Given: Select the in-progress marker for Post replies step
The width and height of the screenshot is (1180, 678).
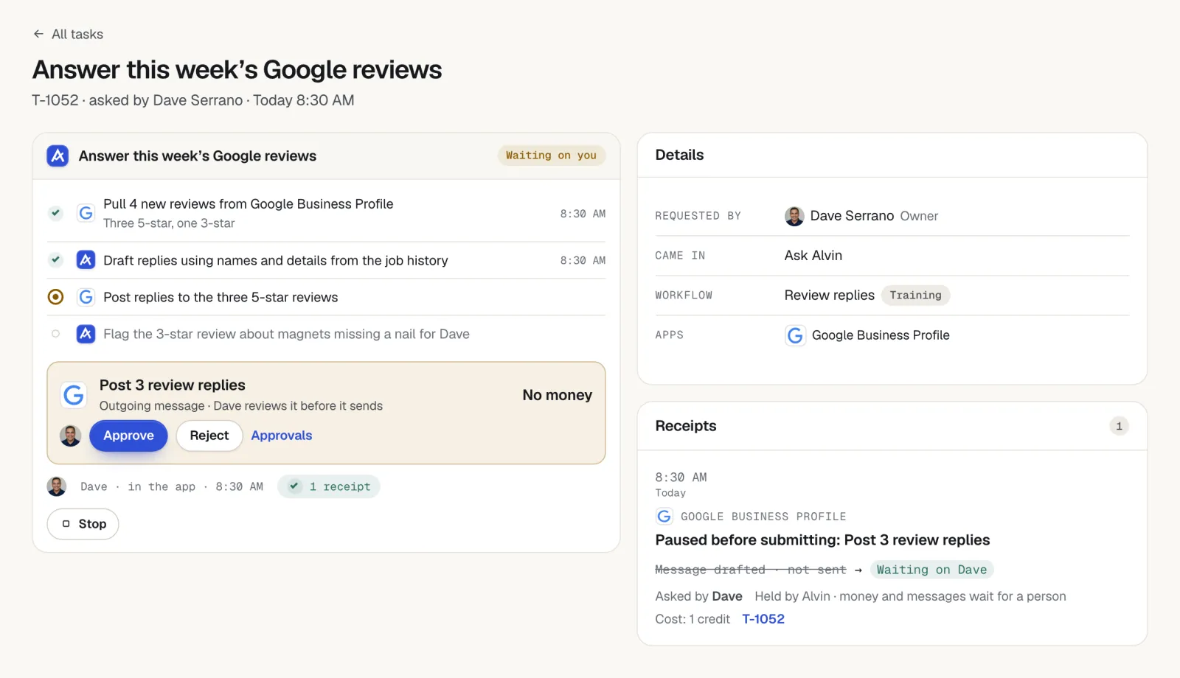Looking at the screenshot, I should coord(55,297).
